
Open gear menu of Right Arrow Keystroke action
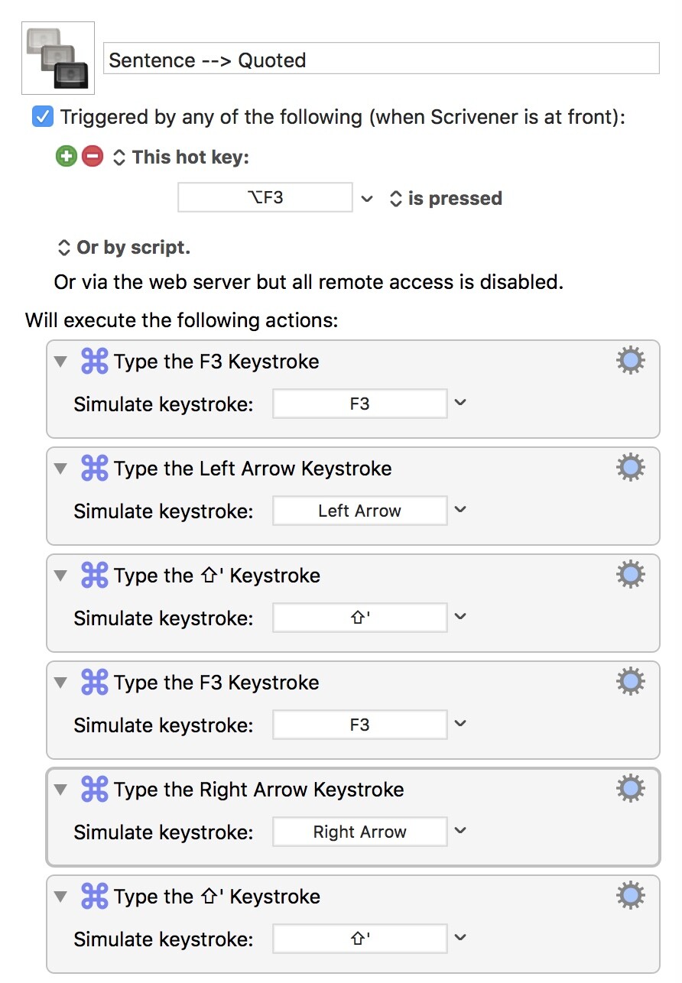tap(631, 788)
